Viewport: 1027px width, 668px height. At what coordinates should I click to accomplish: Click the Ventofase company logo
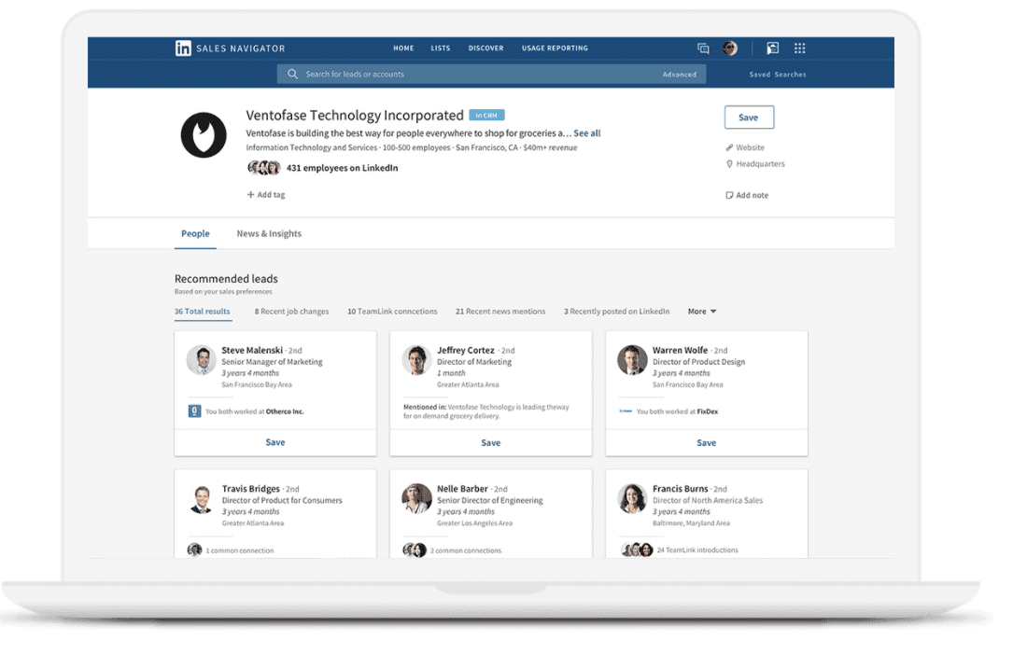[203, 134]
